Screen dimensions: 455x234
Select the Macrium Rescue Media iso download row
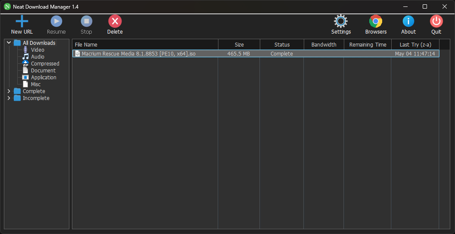(x=256, y=54)
